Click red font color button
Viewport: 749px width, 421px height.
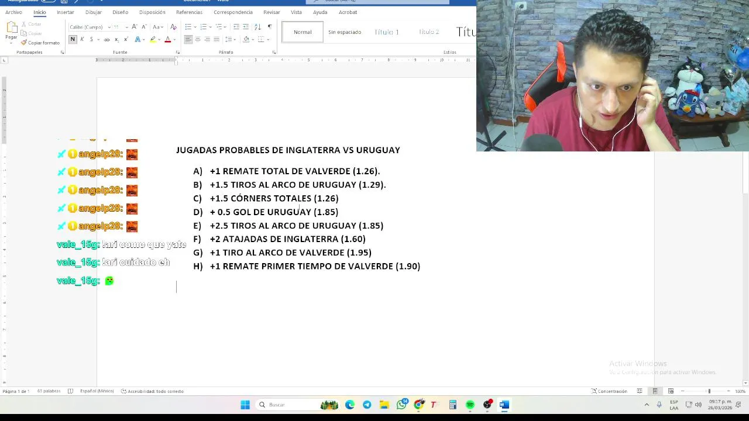coord(167,39)
